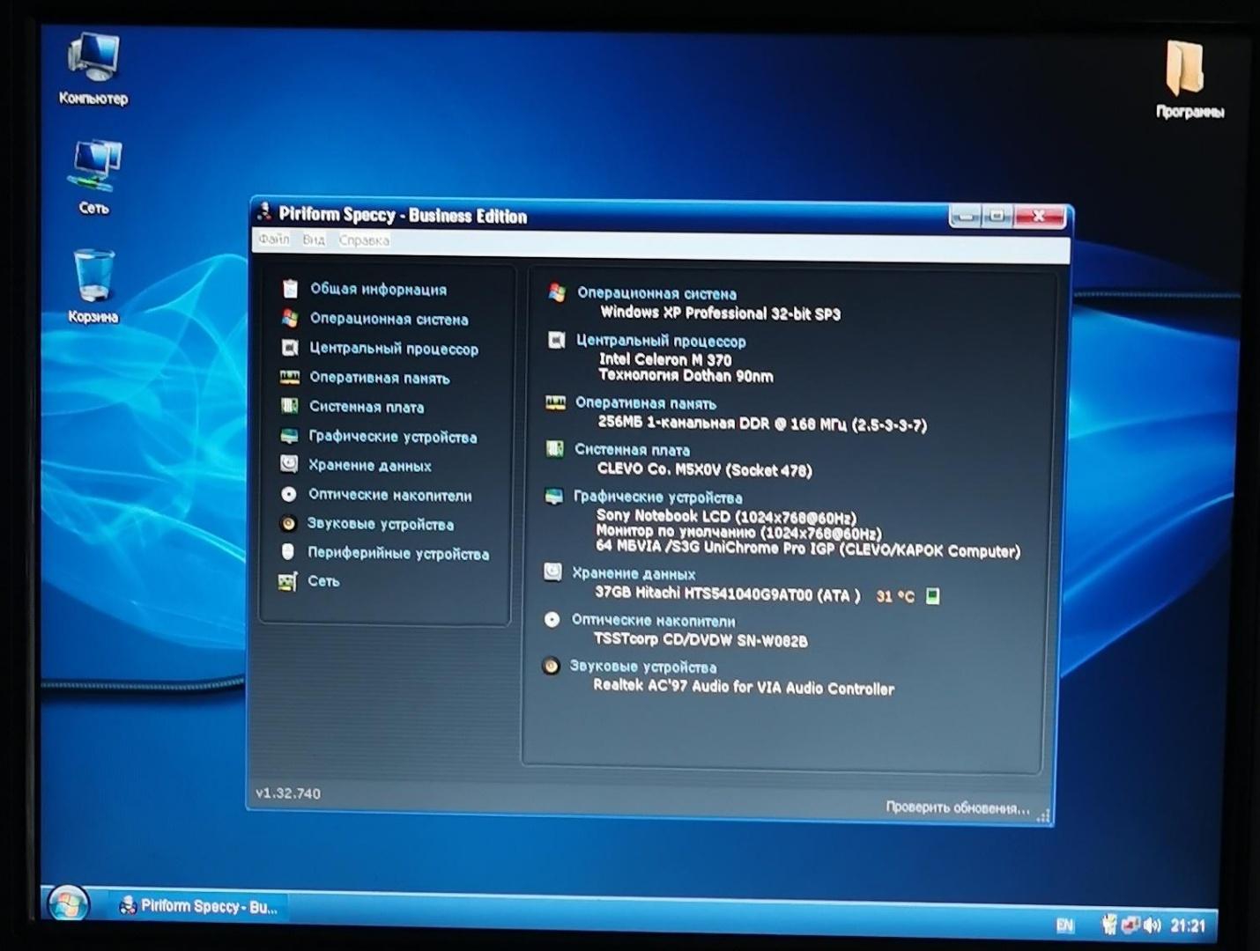
Task: Click the v1.32.740 version label
Action: [x=288, y=792]
